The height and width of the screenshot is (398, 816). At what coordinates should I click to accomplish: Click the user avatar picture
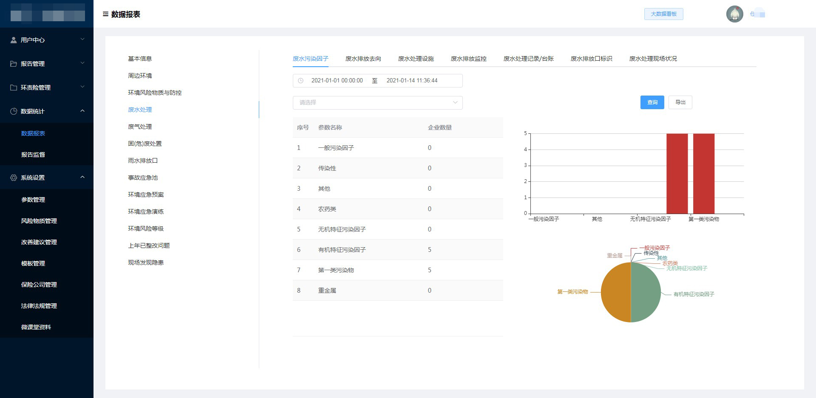click(x=734, y=14)
